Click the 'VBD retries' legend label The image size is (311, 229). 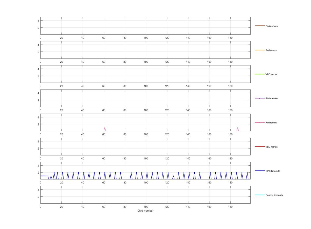[271, 147]
